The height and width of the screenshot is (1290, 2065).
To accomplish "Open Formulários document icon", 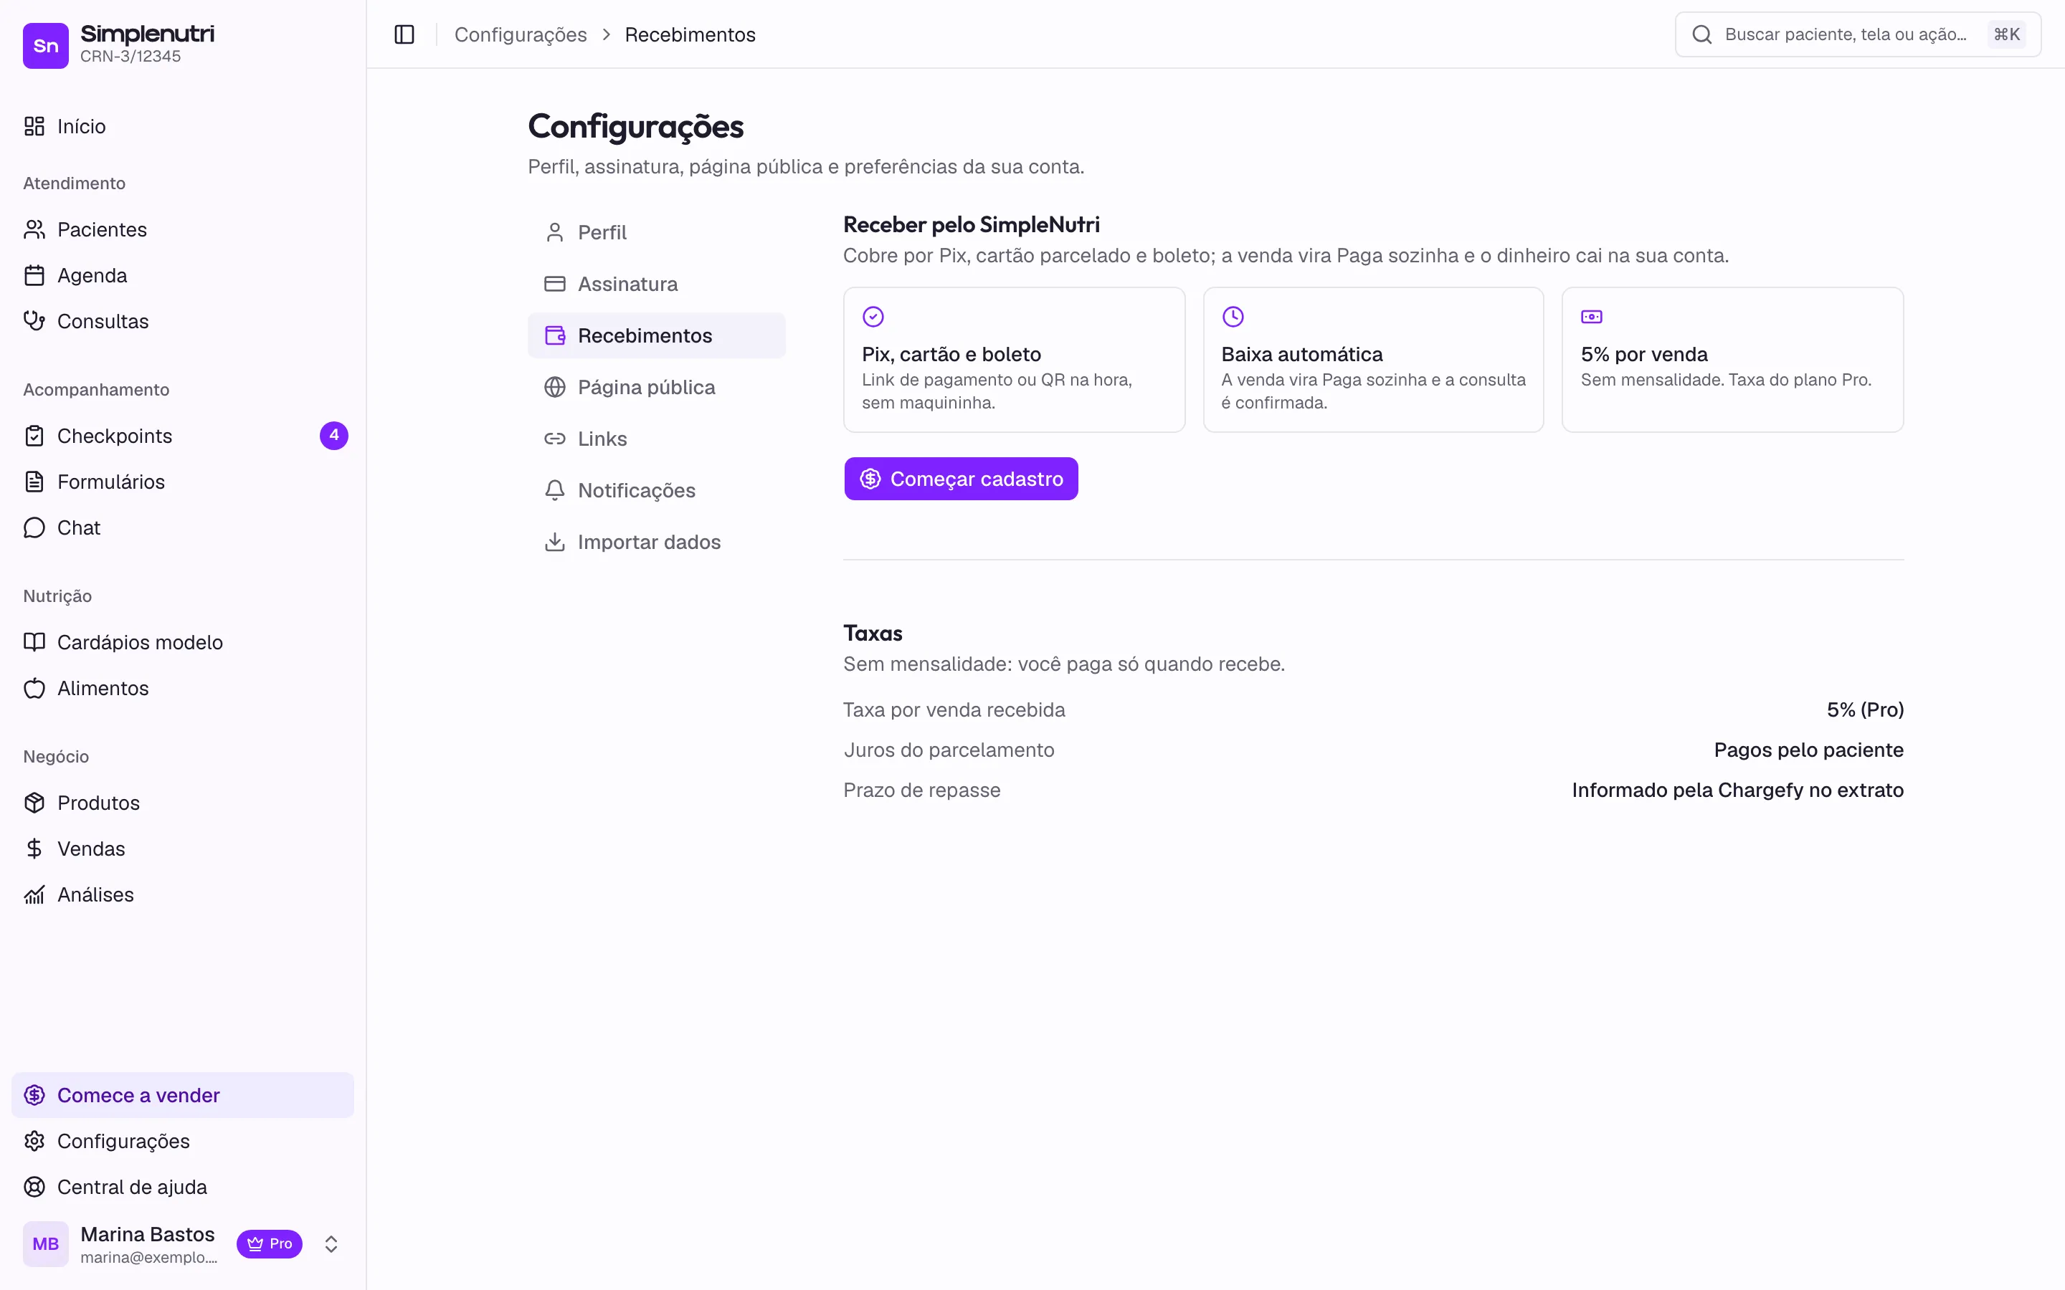I will click(x=34, y=482).
